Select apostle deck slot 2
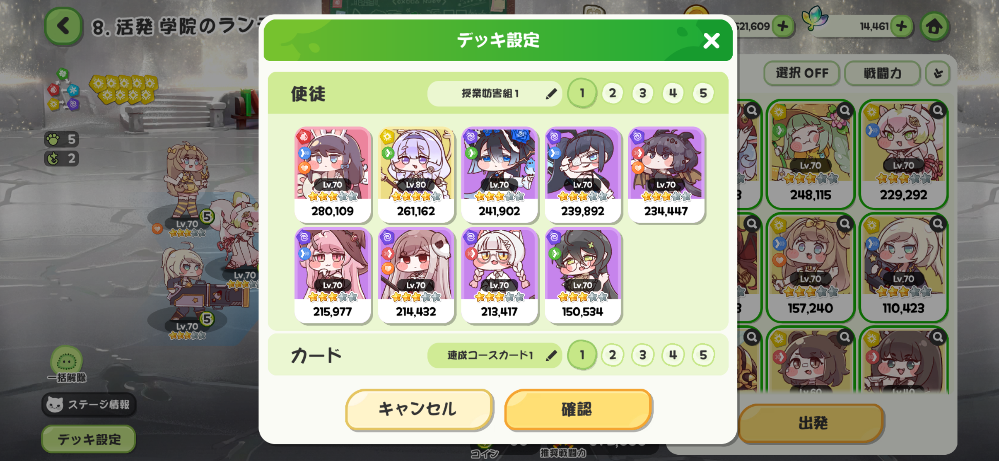The width and height of the screenshot is (999, 461). pyautogui.click(x=612, y=93)
